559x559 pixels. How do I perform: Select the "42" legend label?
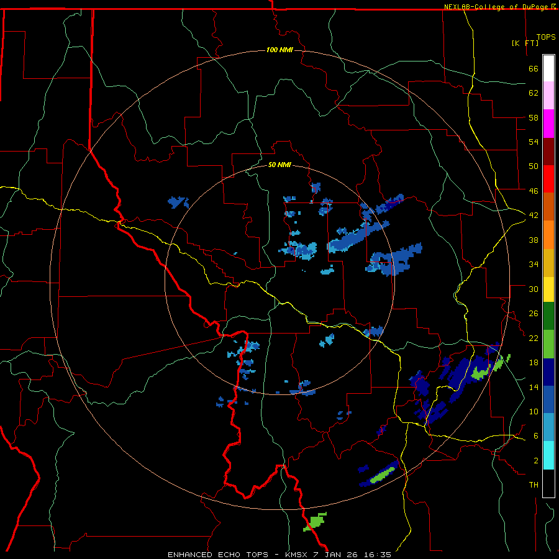pos(534,216)
